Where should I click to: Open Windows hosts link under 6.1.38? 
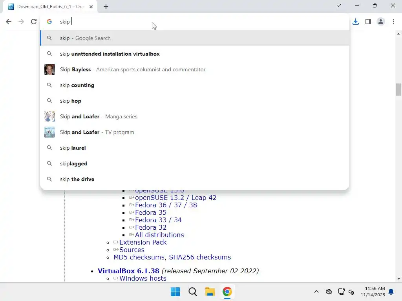click(x=143, y=278)
